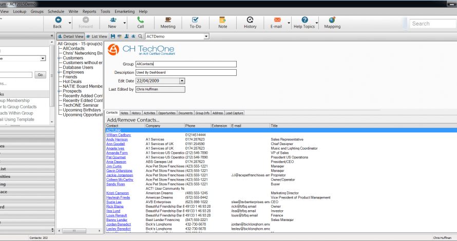
Task: Click the Call phone icon
Action: tap(141, 20)
